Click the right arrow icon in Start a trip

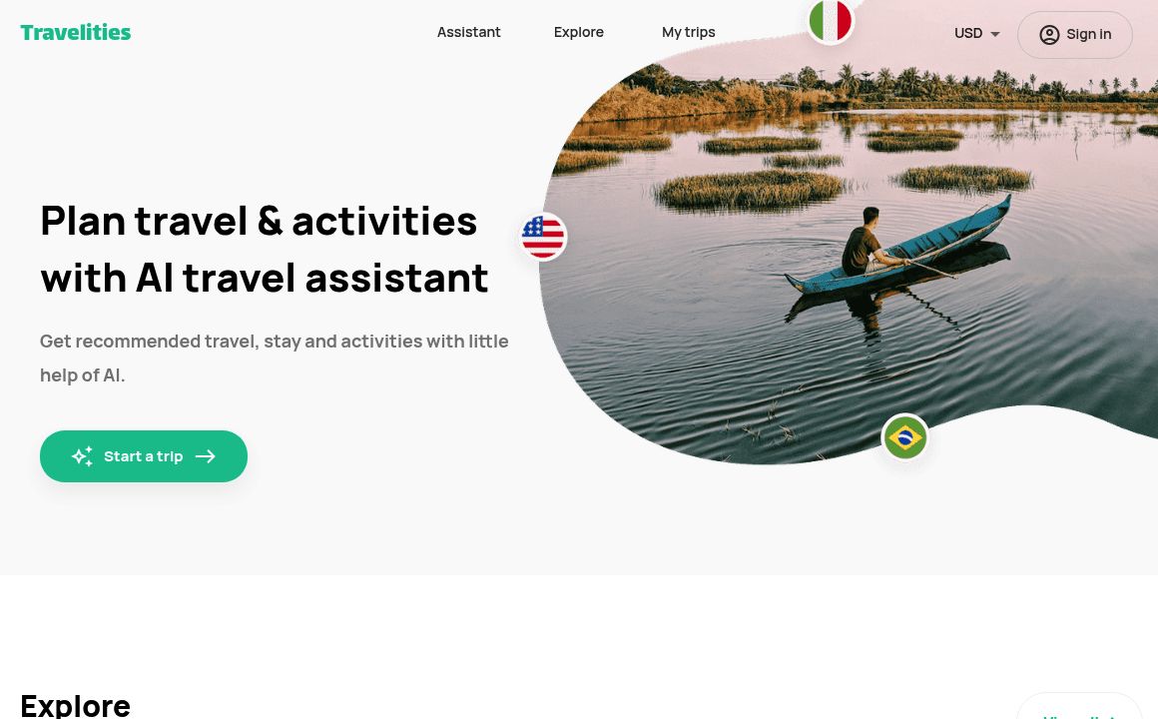coord(206,456)
